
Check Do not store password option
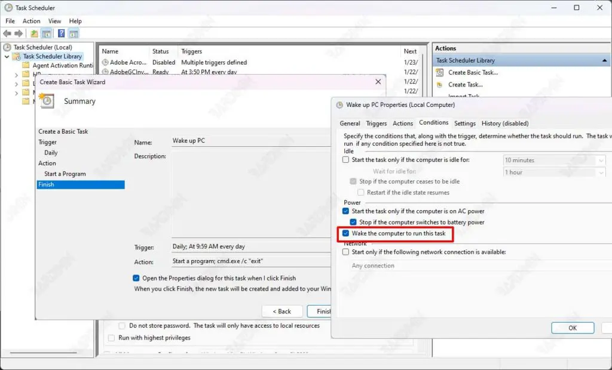tap(122, 326)
